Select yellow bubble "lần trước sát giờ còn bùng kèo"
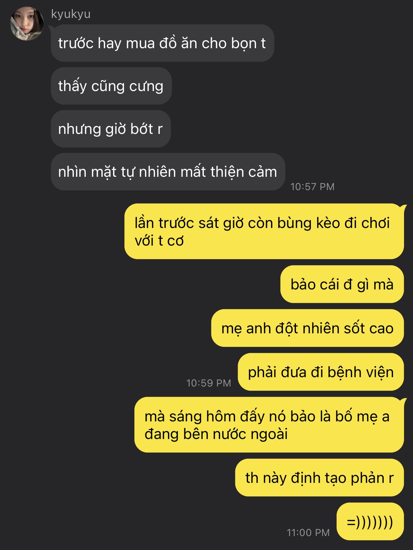This screenshot has width=413, height=550. pyautogui.click(x=264, y=231)
